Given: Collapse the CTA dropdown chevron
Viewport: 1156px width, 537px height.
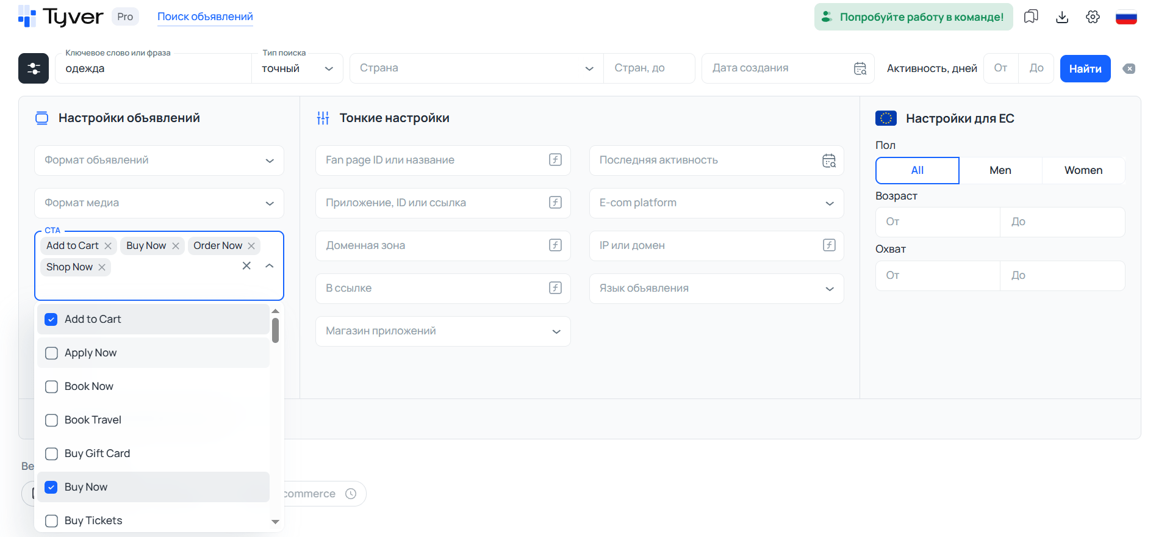Looking at the screenshot, I should pyautogui.click(x=270, y=265).
